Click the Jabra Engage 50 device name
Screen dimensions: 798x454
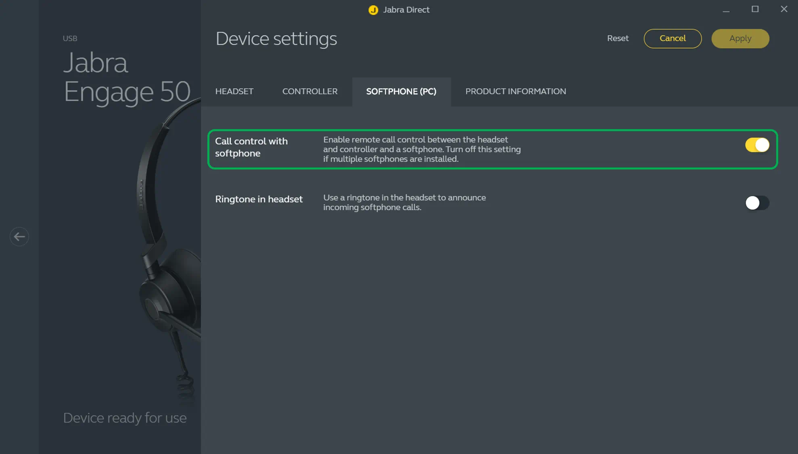(x=126, y=77)
